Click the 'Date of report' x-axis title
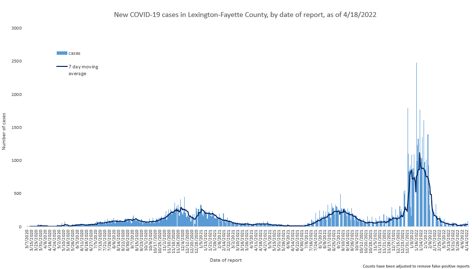The image size is (472, 269). (x=226, y=260)
